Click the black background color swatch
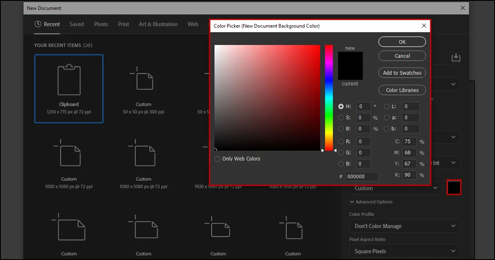The image size is (495, 260). point(454,187)
